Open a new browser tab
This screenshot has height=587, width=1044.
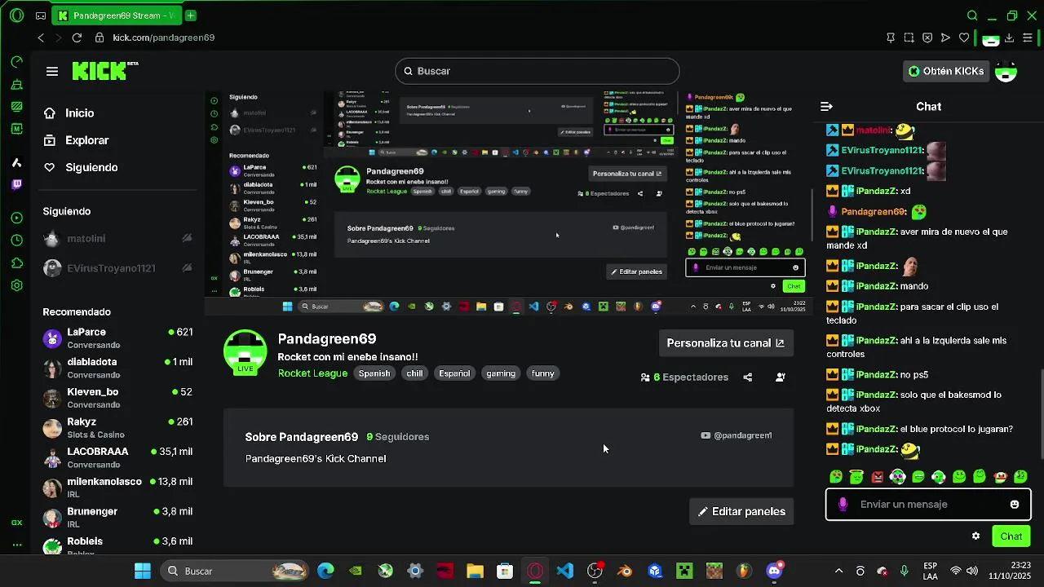190,15
